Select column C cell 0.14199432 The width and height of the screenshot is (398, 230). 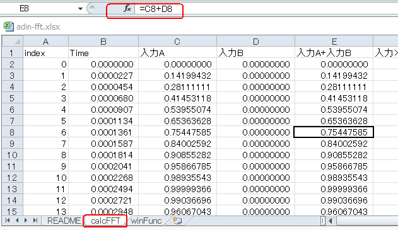[177, 76]
